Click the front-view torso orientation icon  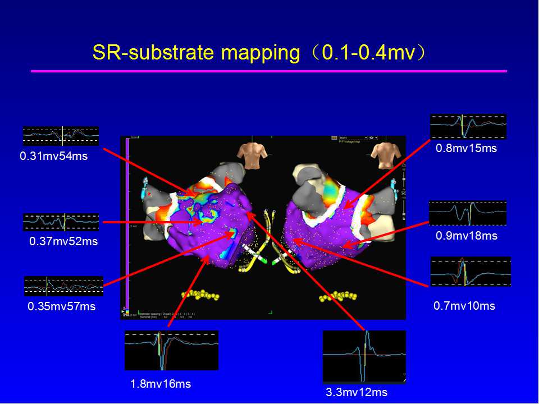click(x=250, y=155)
